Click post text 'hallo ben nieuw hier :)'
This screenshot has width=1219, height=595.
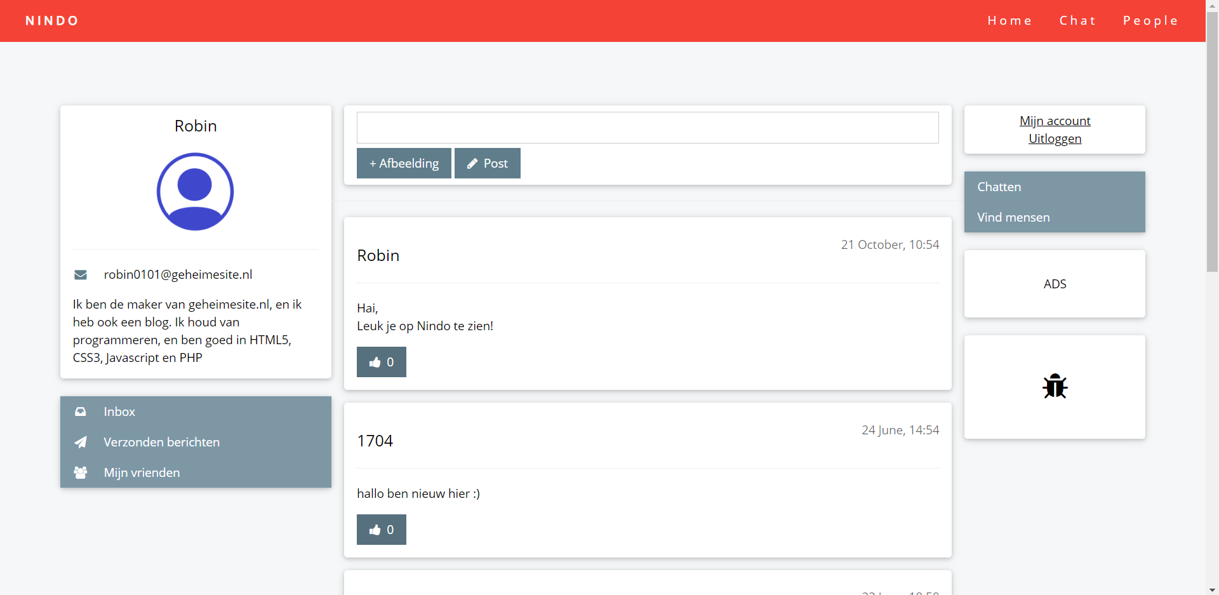[418, 493]
